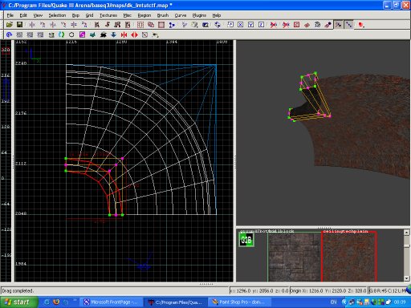
Task: Toggle cubic clipping camera icon
Action: coord(205,25)
